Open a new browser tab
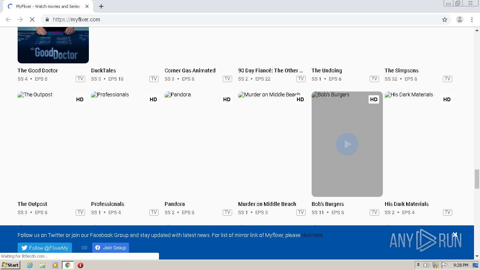 [x=101, y=6]
